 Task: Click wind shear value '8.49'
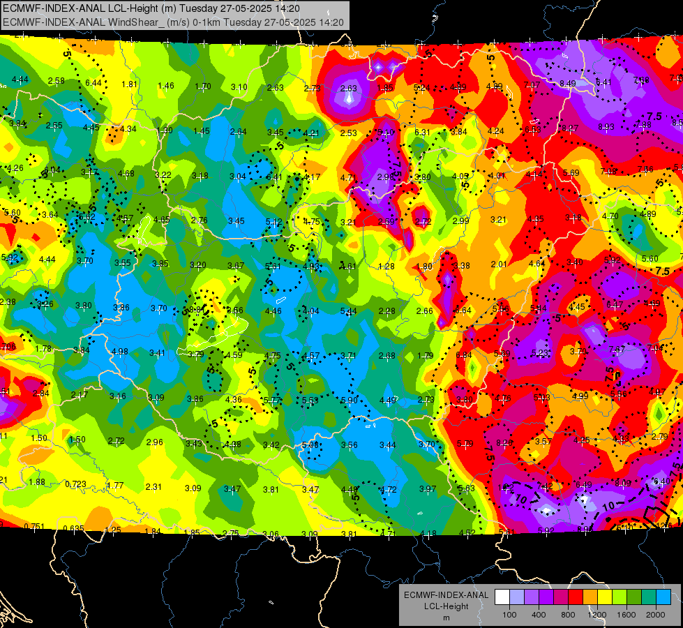tap(568, 83)
